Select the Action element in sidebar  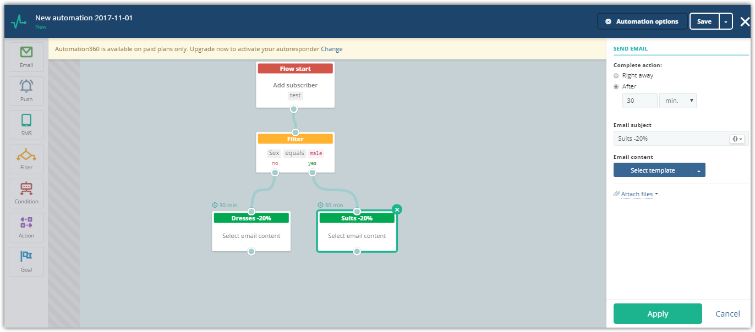[x=26, y=227]
